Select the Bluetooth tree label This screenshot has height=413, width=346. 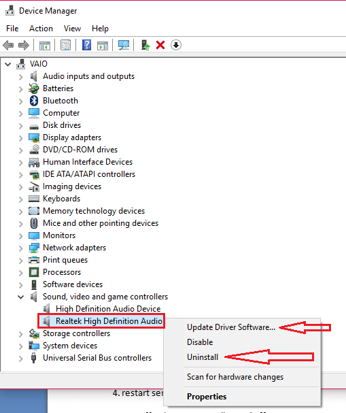[x=60, y=101]
